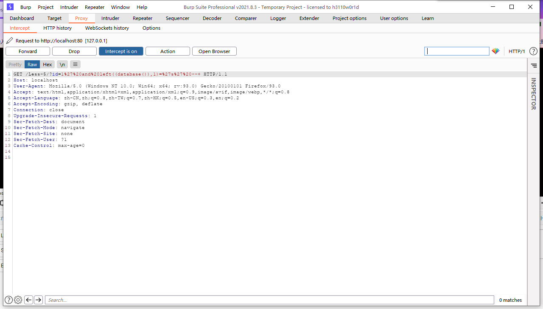Viewport: 543px width, 309px height.
Task: Go to Project options tab
Action: (350, 18)
